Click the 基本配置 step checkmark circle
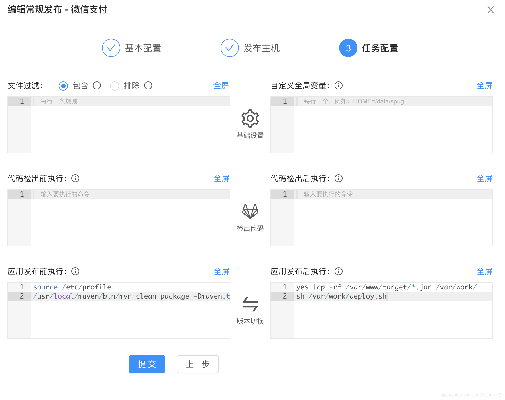 [111, 48]
